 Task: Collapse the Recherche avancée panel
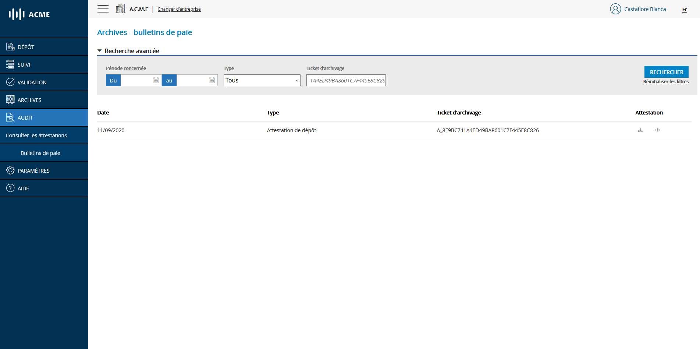tap(128, 51)
